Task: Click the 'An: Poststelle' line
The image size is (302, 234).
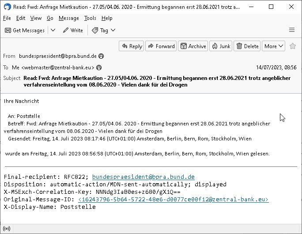Action: coord(24,116)
